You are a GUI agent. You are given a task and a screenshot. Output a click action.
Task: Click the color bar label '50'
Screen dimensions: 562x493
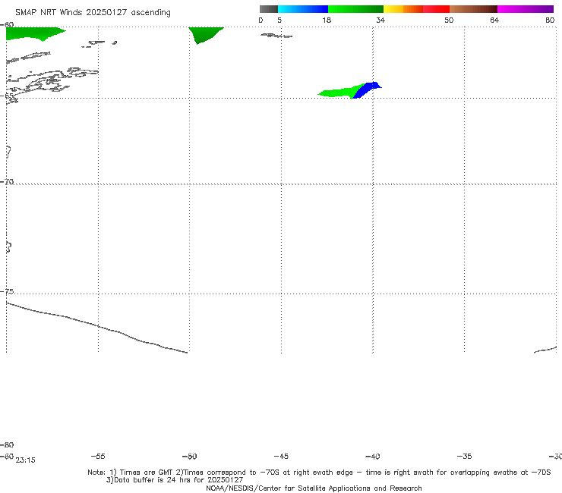pos(449,20)
